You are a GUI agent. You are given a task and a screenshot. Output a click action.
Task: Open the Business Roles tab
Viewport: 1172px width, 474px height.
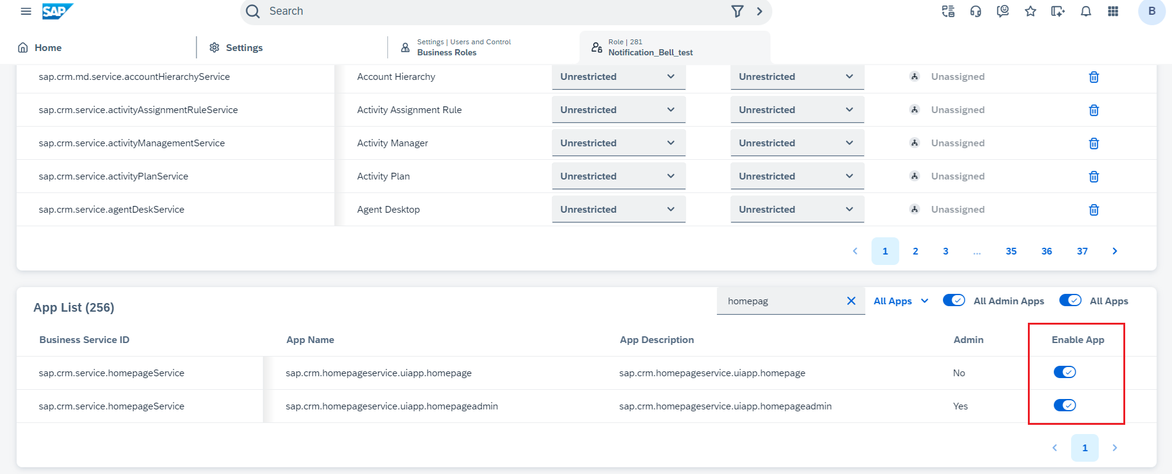pos(456,47)
